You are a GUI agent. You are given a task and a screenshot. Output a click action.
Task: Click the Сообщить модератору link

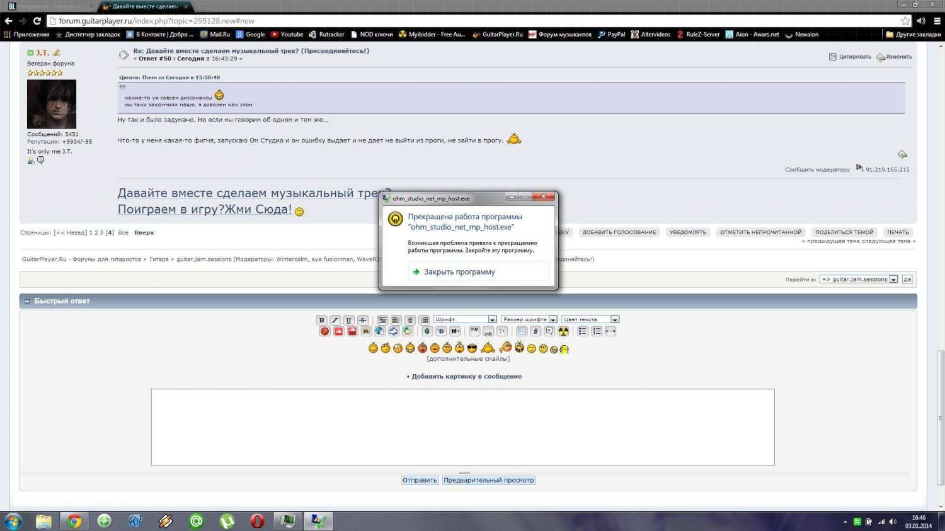(817, 169)
